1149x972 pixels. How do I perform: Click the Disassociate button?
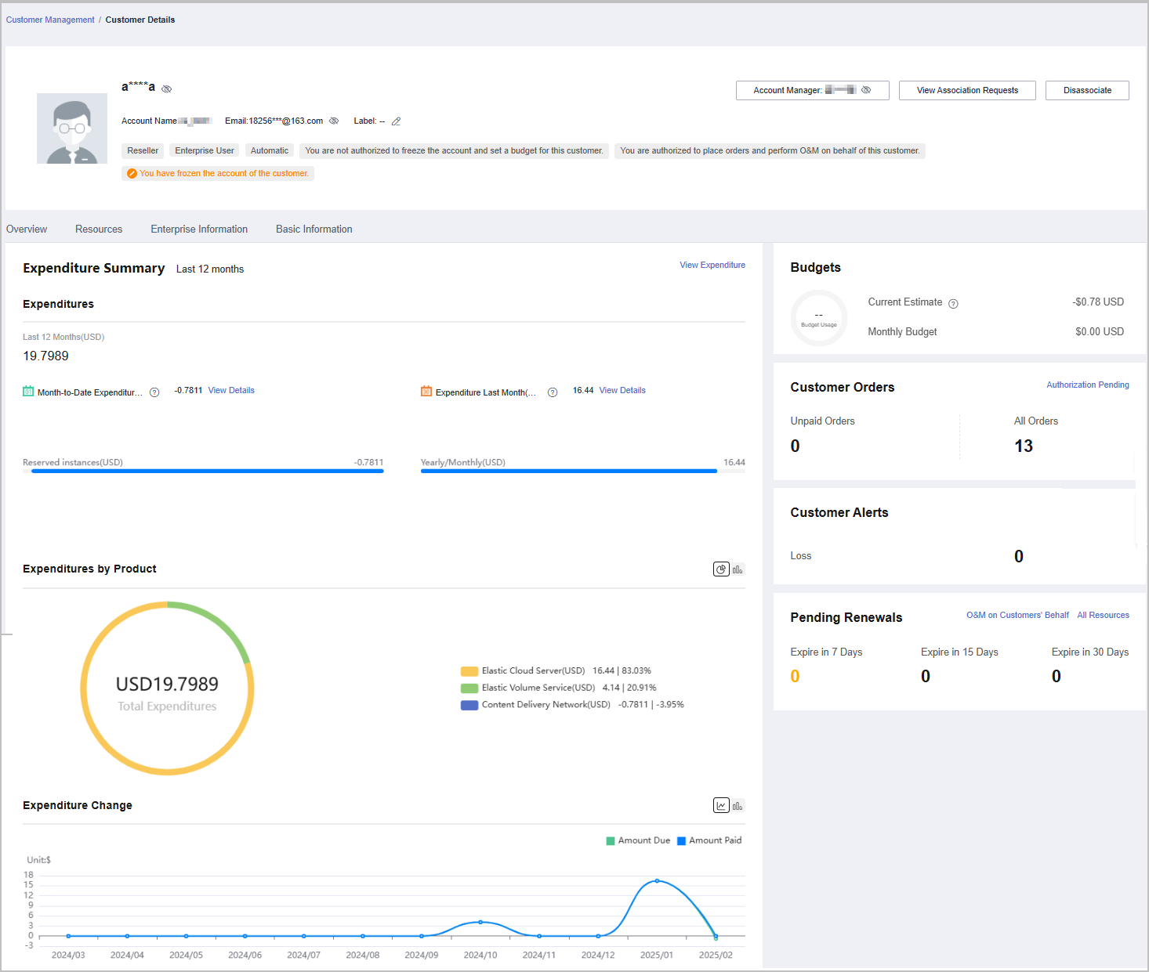coord(1087,91)
